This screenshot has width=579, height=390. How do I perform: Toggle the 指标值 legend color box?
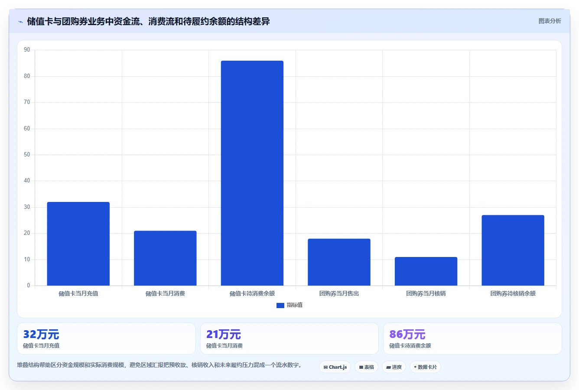(x=280, y=305)
